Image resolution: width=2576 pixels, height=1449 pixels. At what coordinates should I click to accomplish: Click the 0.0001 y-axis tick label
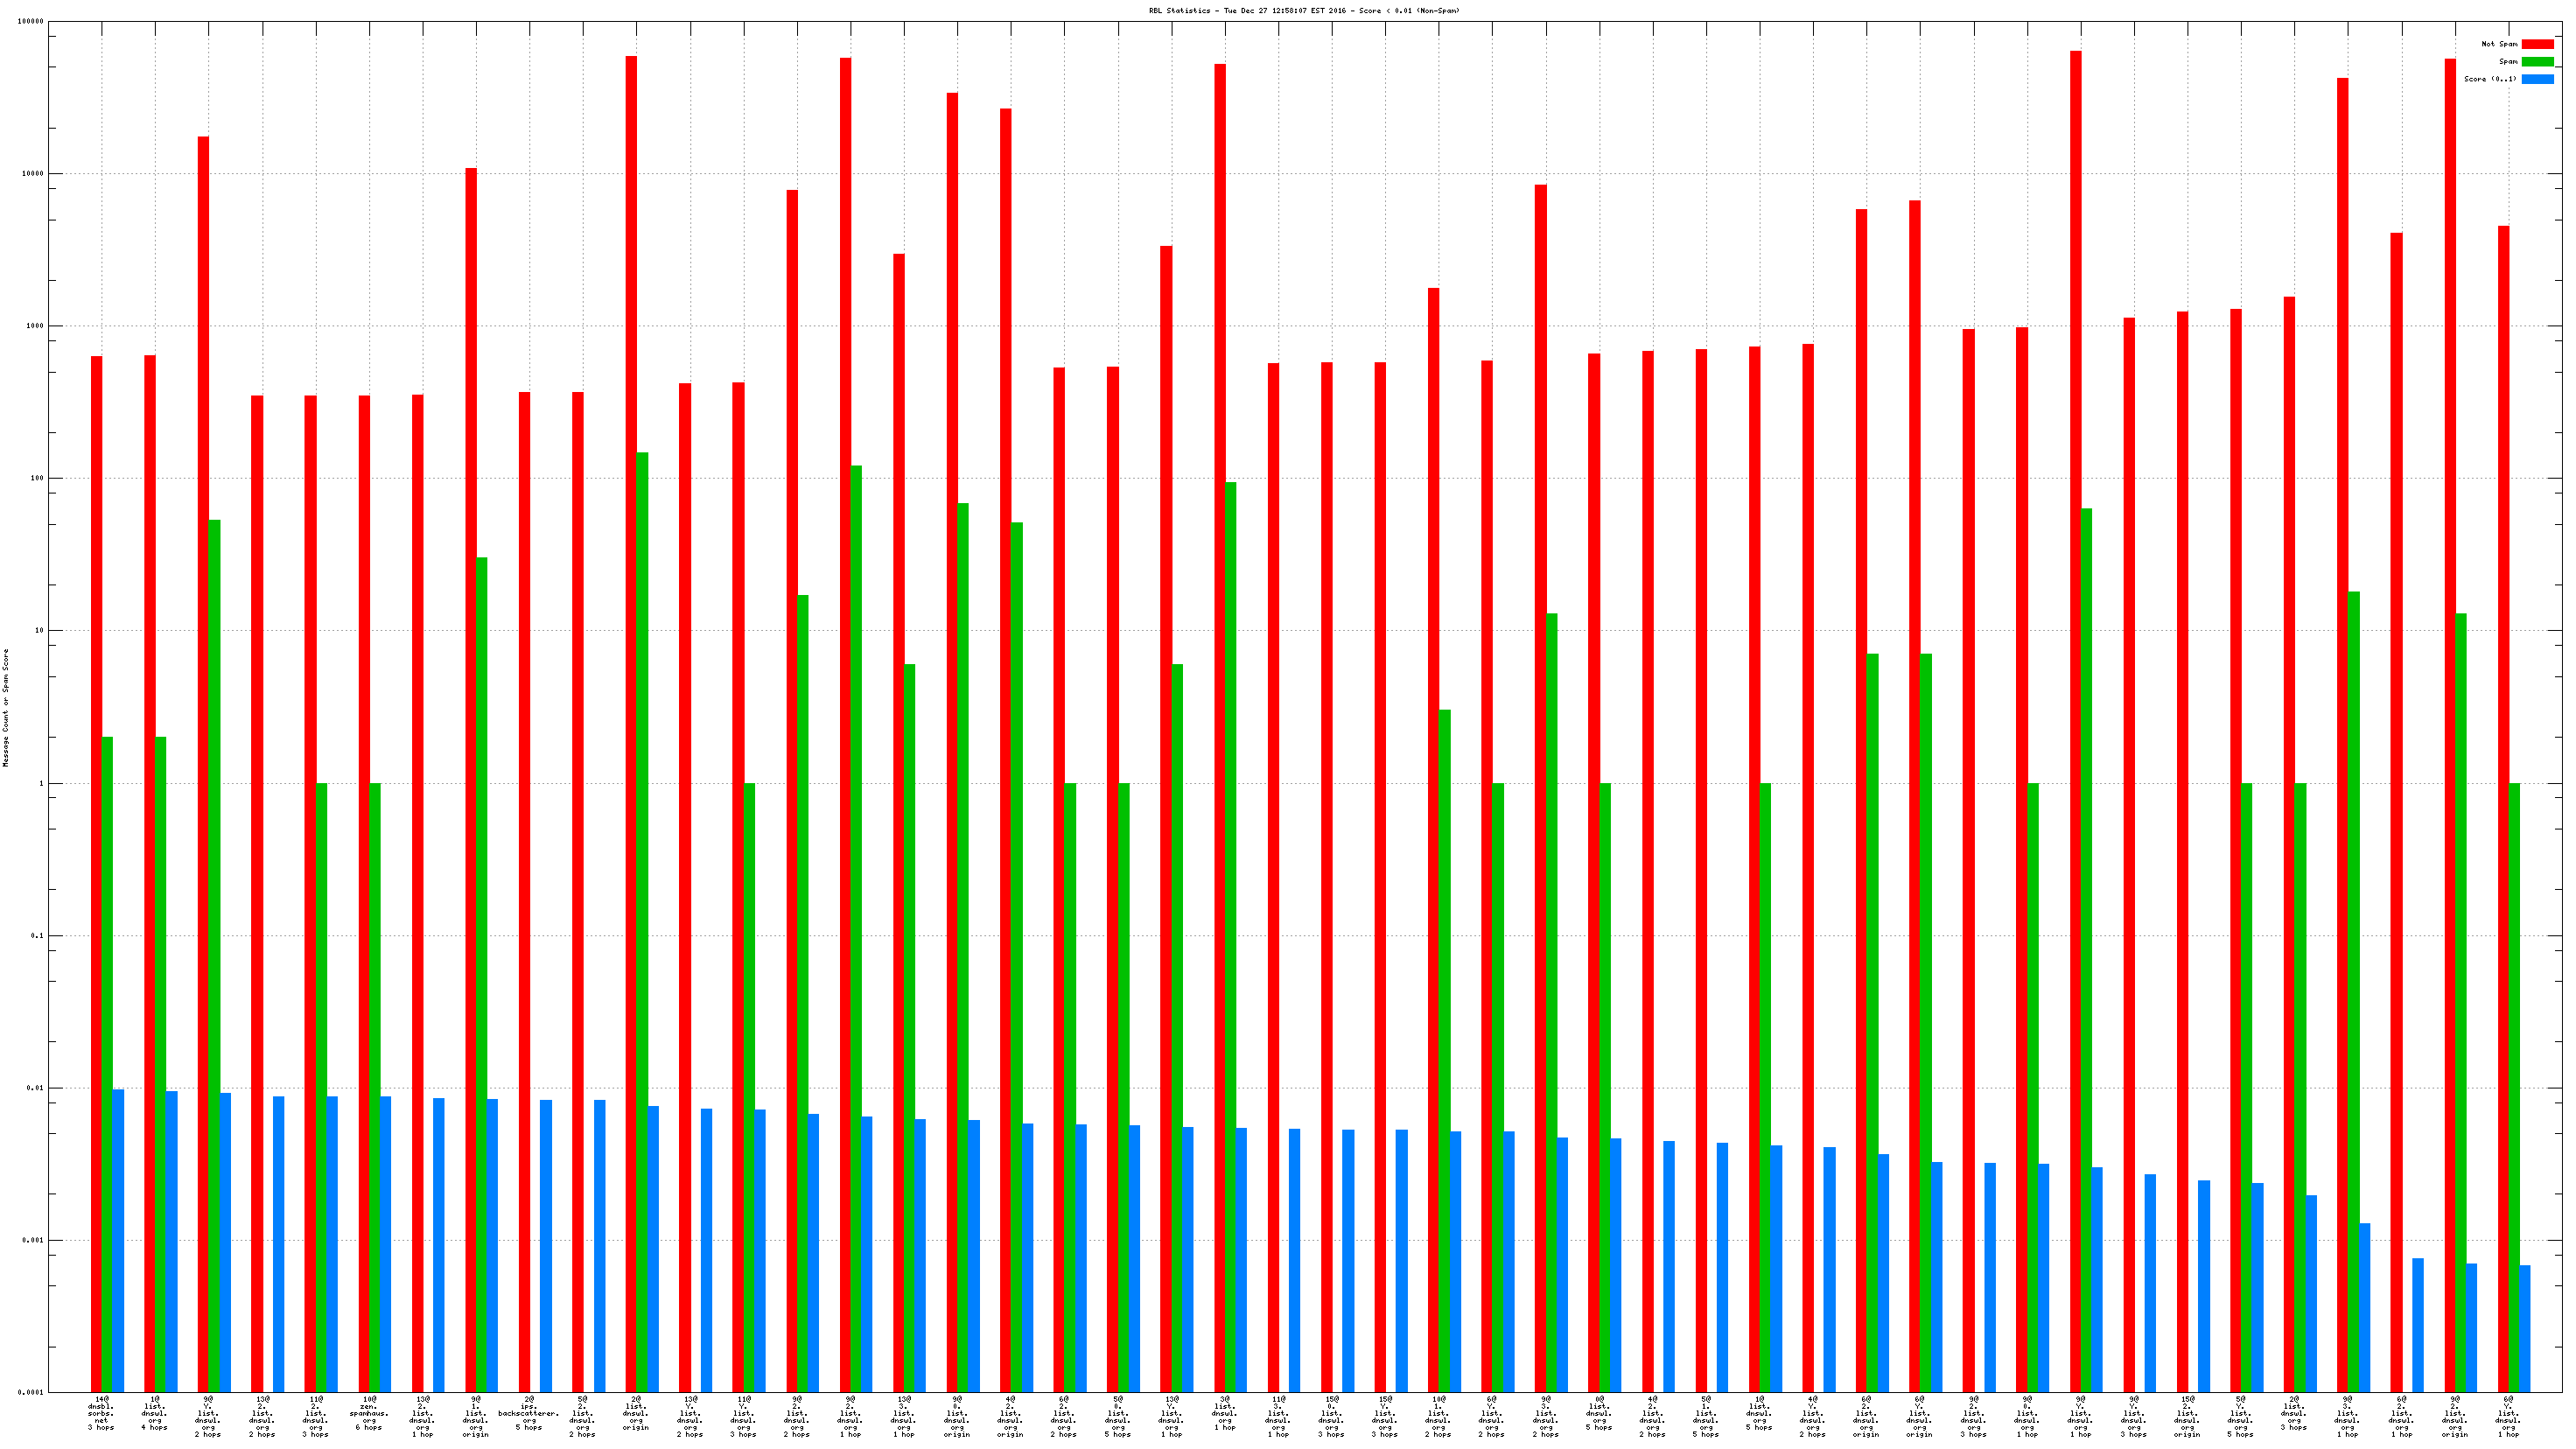coord(30,1392)
